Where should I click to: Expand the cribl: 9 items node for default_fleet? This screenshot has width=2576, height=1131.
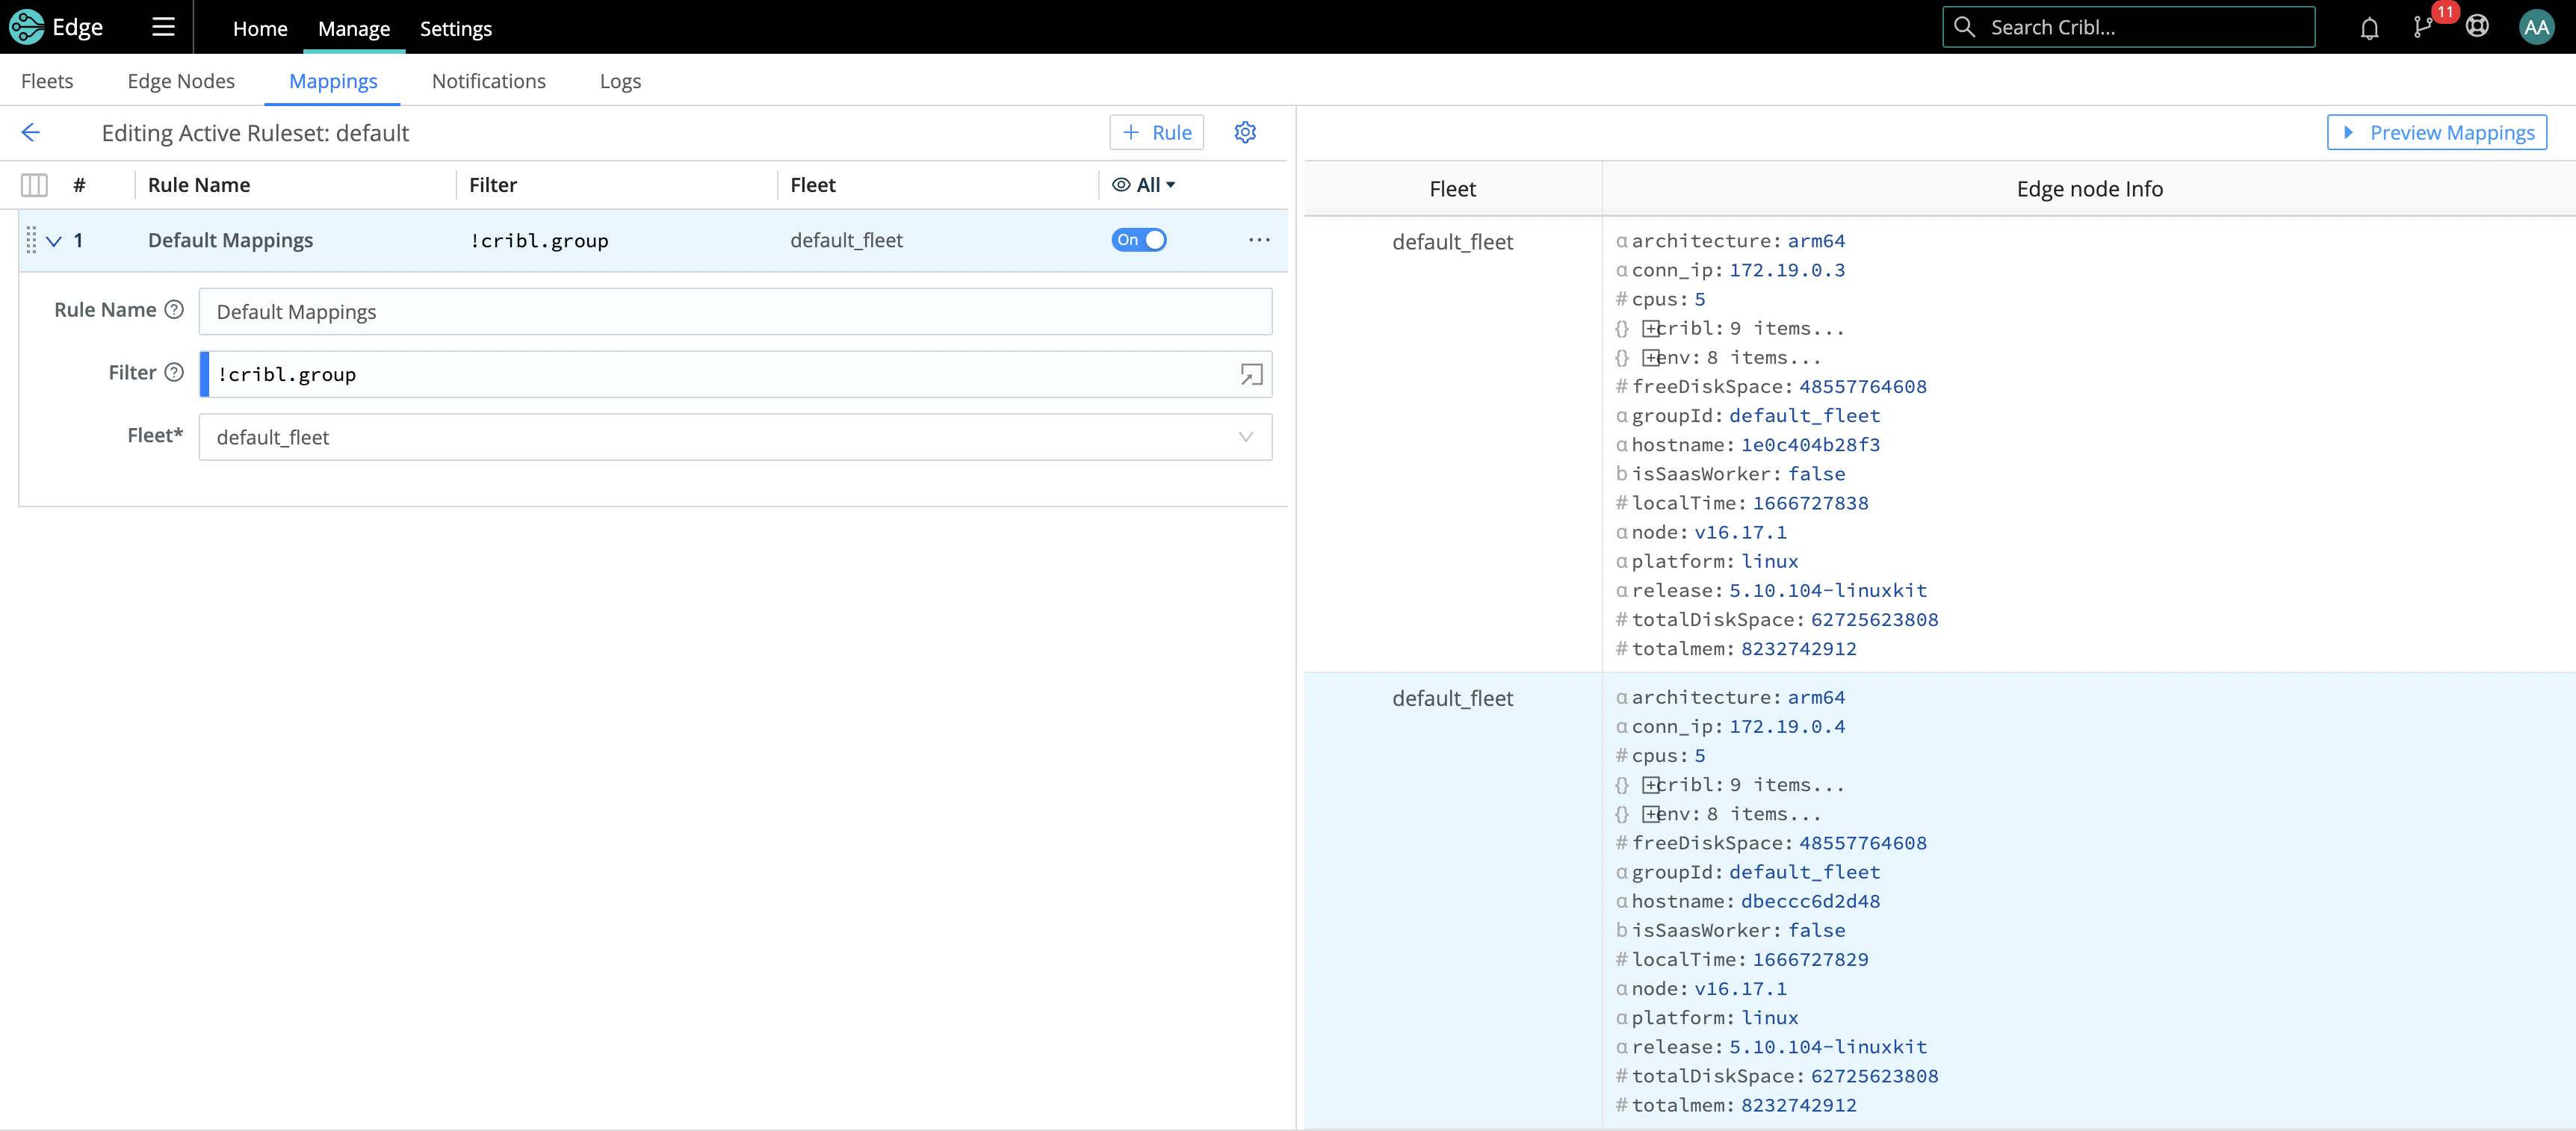[1650, 327]
